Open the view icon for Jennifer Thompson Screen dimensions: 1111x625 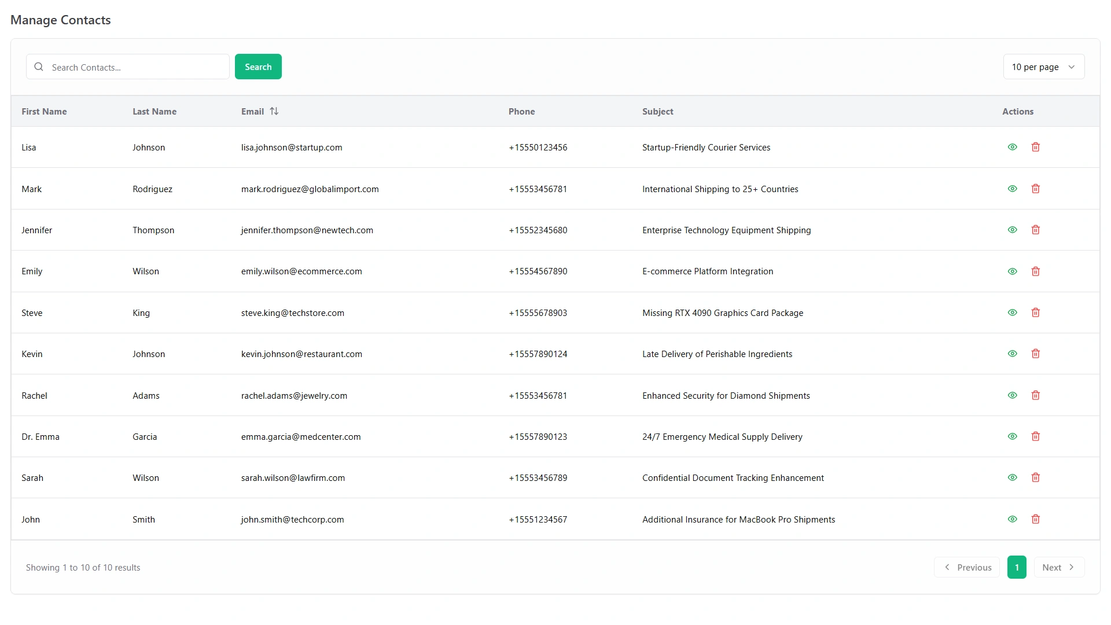pyautogui.click(x=1012, y=230)
